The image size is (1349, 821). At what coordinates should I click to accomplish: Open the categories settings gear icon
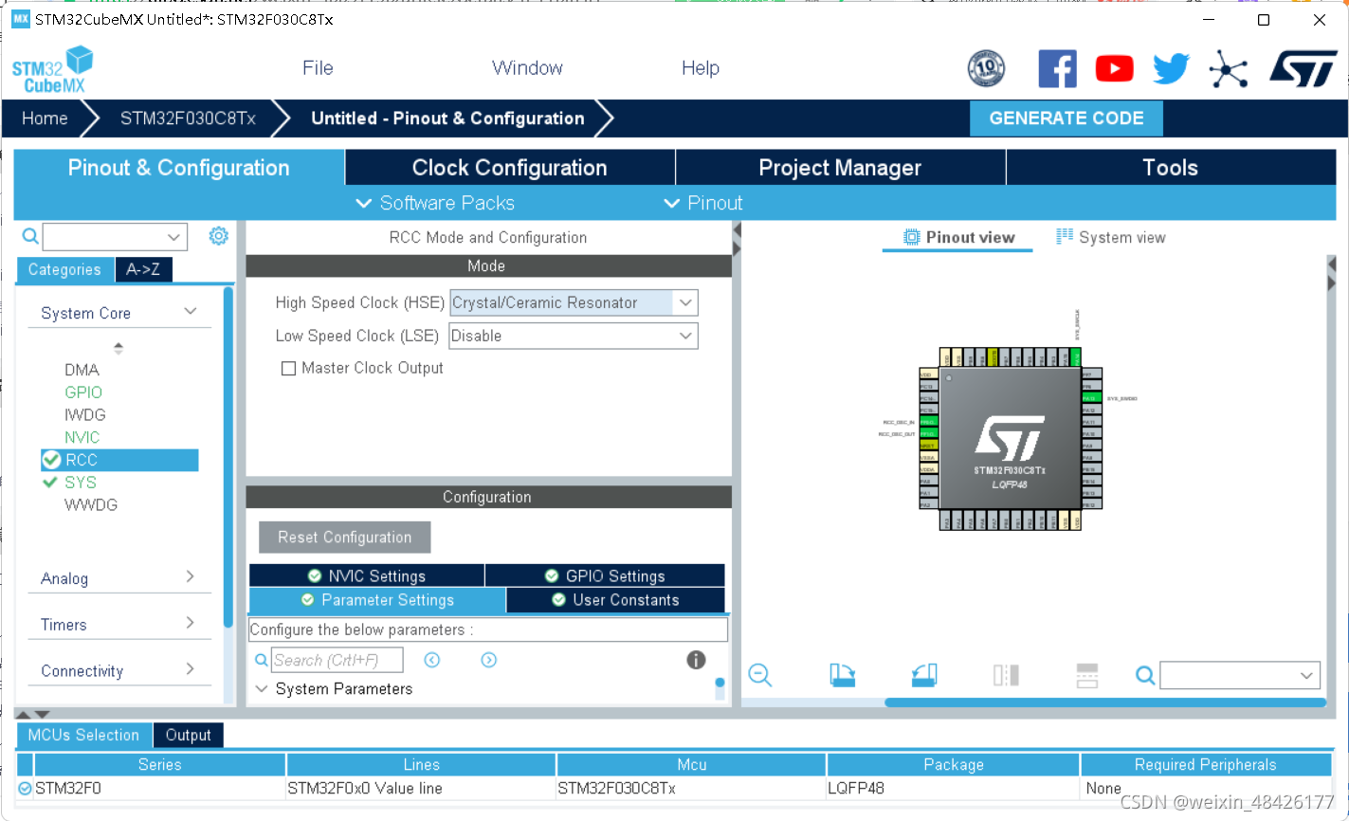pyautogui.click(x=218, y=236)
